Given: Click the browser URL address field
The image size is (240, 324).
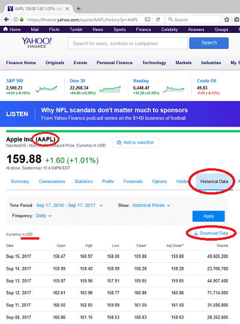Looking at the screenshot, I should (x=83, y=20).
